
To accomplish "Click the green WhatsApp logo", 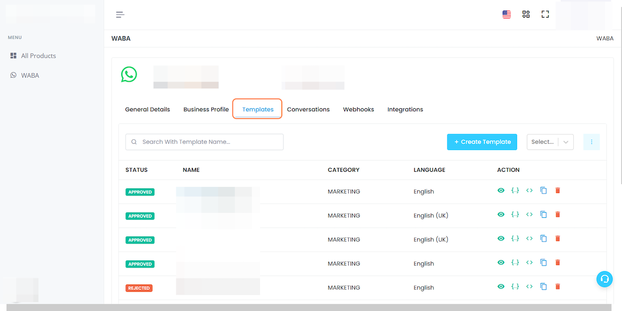I will coord(129,74).
